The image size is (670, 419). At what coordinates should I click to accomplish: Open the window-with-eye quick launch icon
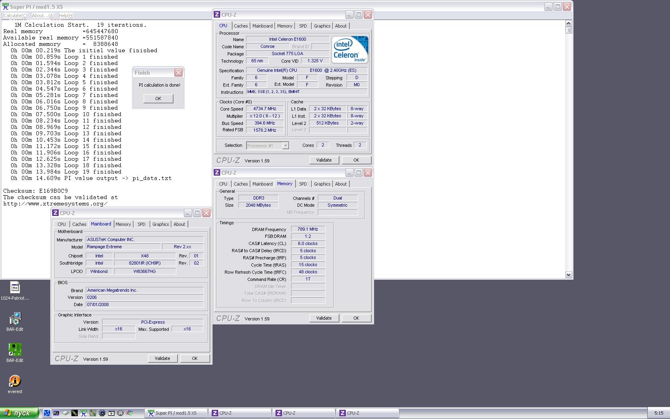[111, 413]
